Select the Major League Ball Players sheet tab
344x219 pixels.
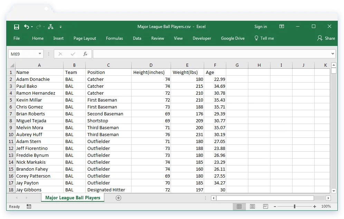click(x=73, y=198)
